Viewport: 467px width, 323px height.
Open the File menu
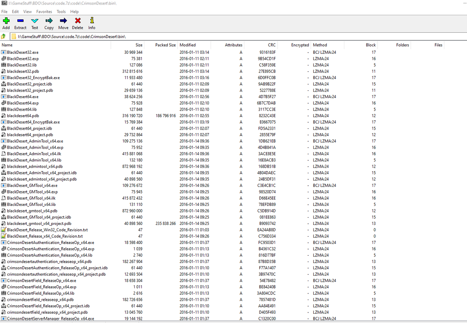click(4, 12)
